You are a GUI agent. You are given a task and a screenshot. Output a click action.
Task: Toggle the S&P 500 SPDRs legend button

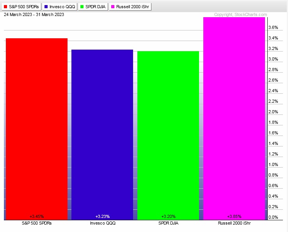coord(21,7)
